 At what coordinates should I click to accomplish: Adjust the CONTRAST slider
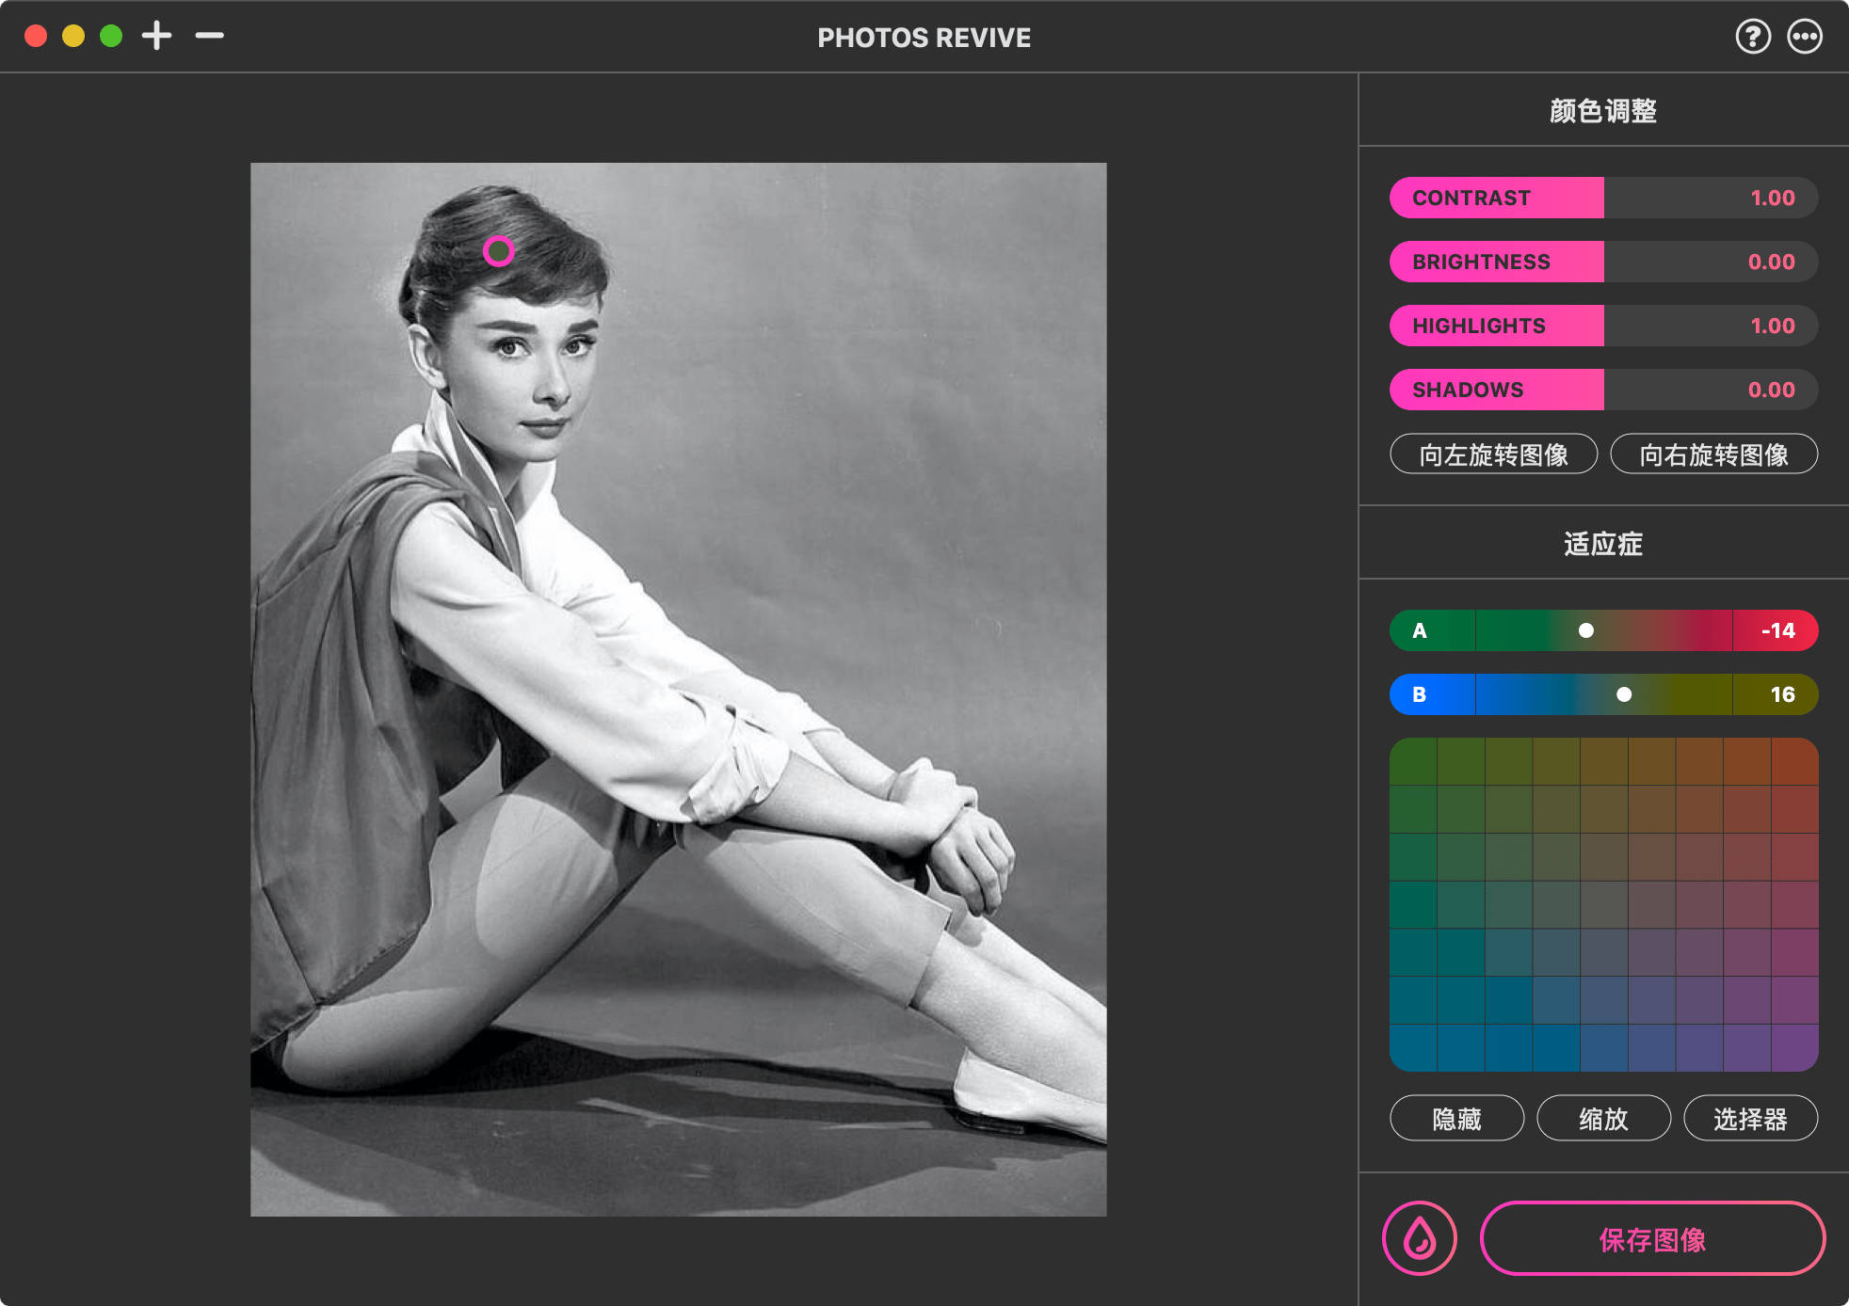click(x=1603, y=198)
